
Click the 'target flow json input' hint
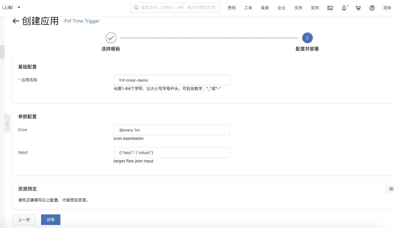pos(133,161)
